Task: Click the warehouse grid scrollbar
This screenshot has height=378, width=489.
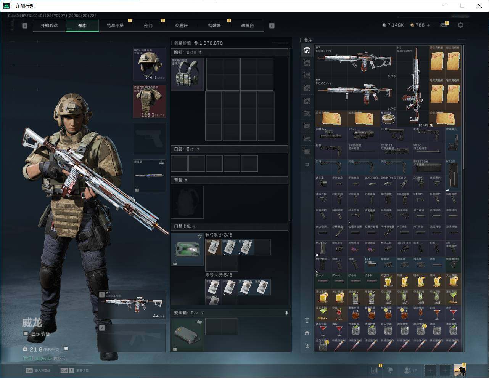Action: [464, 108]
